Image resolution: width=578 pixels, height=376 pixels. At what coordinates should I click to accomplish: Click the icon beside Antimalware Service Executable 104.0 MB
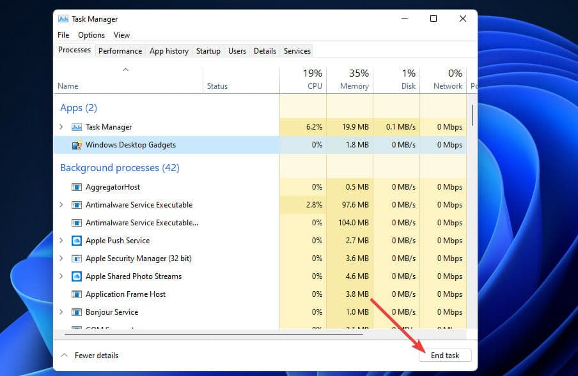tap(76, 223)
